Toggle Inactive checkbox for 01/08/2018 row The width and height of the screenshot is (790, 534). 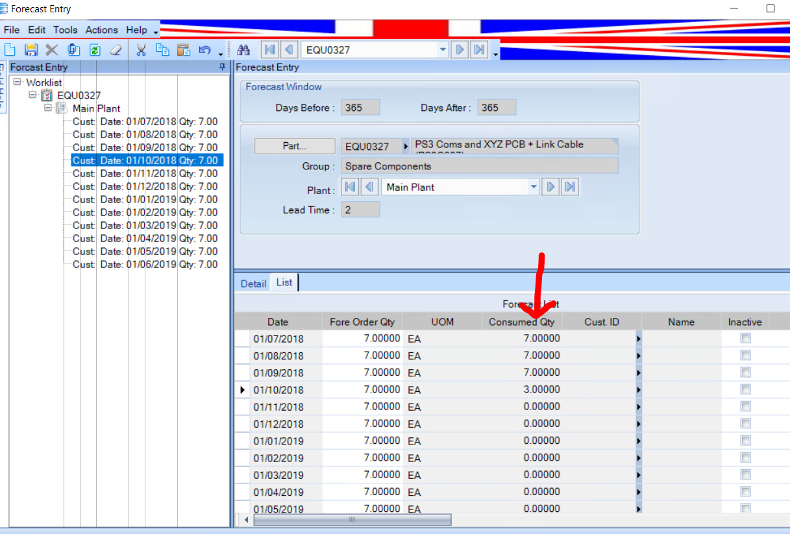pos(745,356)
